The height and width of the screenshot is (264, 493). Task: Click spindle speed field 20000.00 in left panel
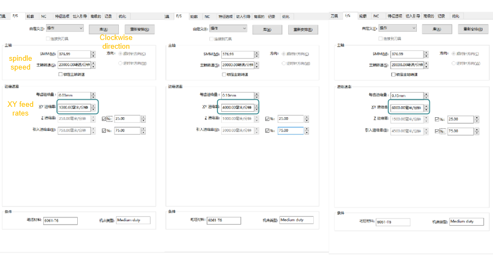[x=74, y=65]
